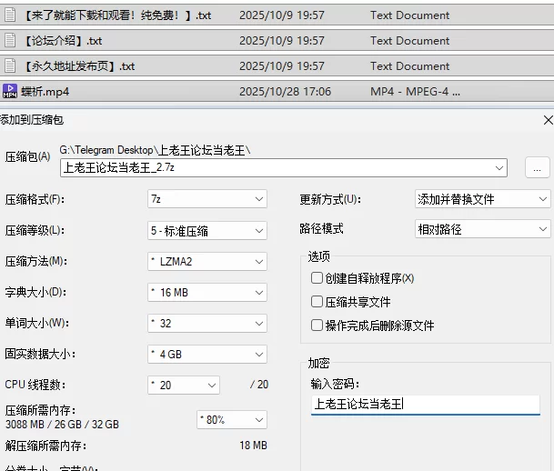554x471 pixels.
Task: Click the browse "..." button for archive path
Action: tap(537, 168)
